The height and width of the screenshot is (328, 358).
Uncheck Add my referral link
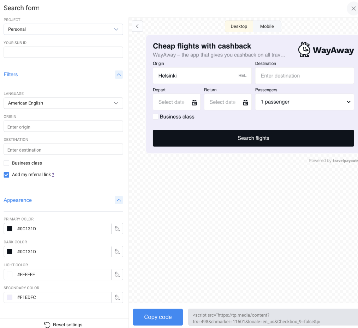pos(6,175)
